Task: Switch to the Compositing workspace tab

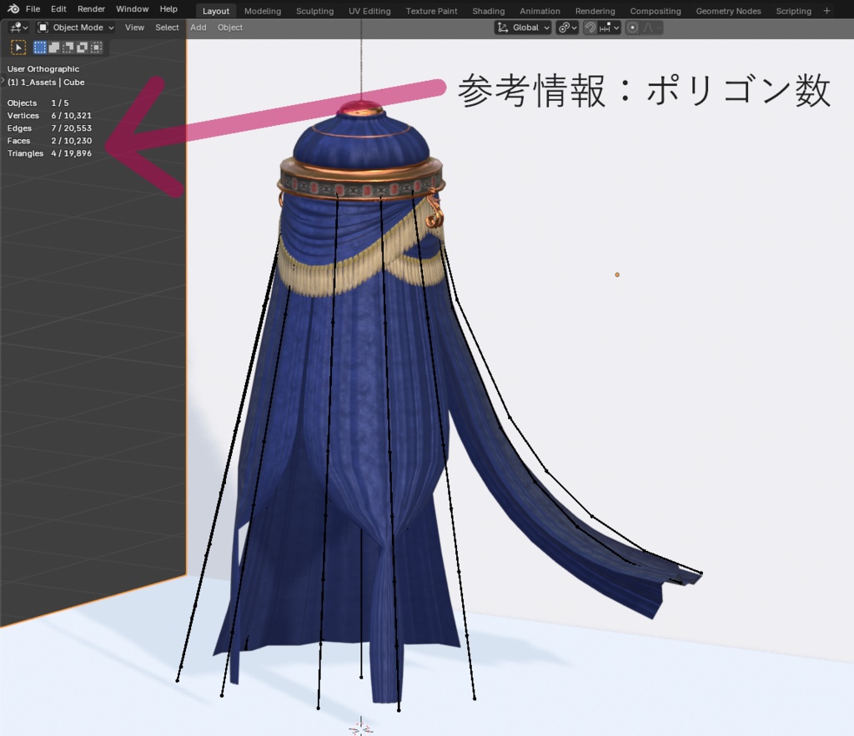Action: tap(656, 11)
